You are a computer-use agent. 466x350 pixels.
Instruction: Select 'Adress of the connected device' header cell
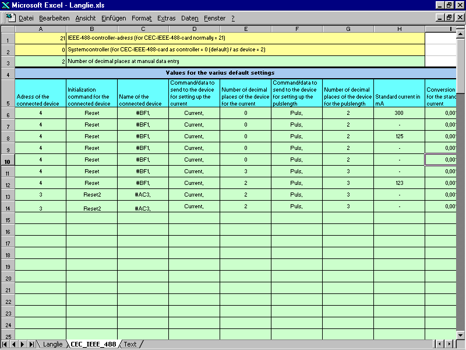tap(41, 93)
